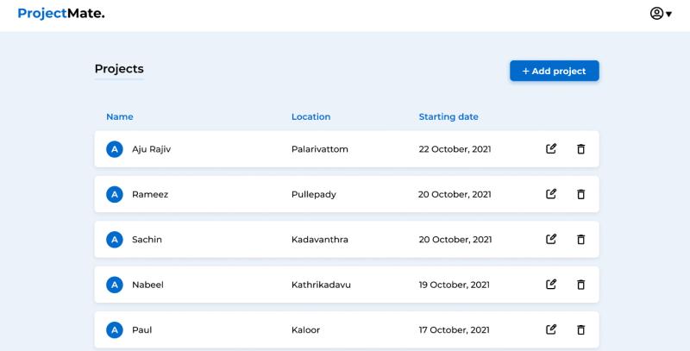Image resolution: width=690 pixels, height=351 pixels.
Task: Delete the Sachin project entry
Action: 580,239
